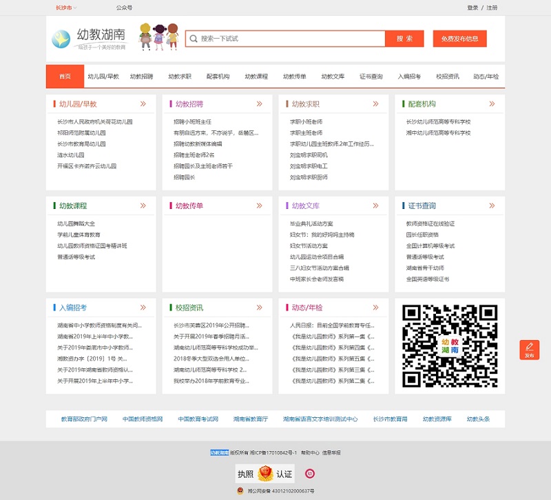Click the 免费发布信息 button
The image size is (551, 500).
tap(459, 39)
